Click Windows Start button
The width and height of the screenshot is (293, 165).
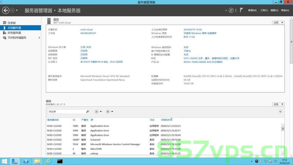click(4, 161)
